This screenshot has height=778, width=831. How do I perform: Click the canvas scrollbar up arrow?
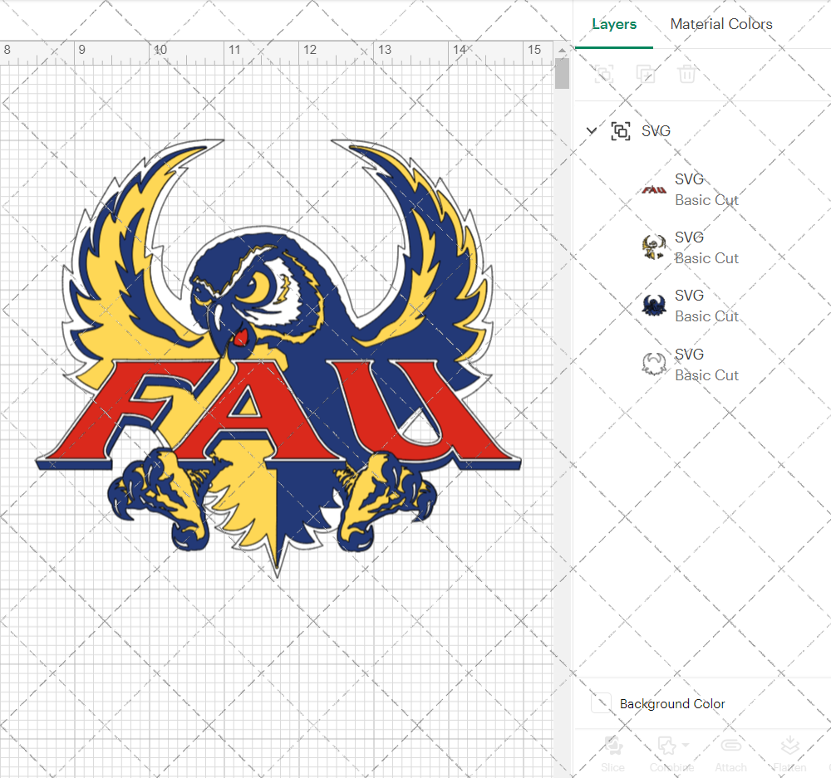(x=562, y=50)
